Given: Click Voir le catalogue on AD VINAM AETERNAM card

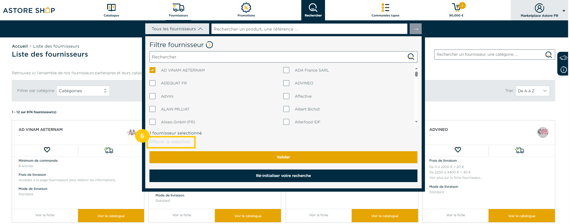Looking at the screenshot, I should click(x=111, y=216).
